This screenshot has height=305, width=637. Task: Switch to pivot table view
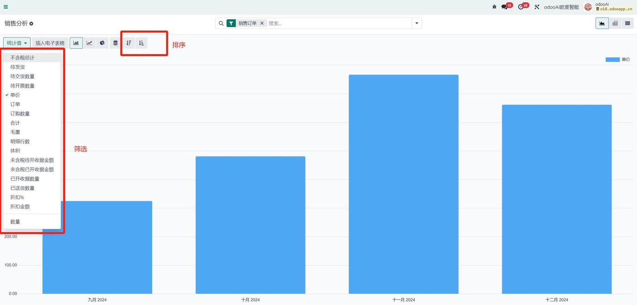click(x=615, y=23)
